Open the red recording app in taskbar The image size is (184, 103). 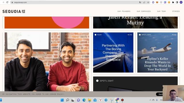[122, 100]
